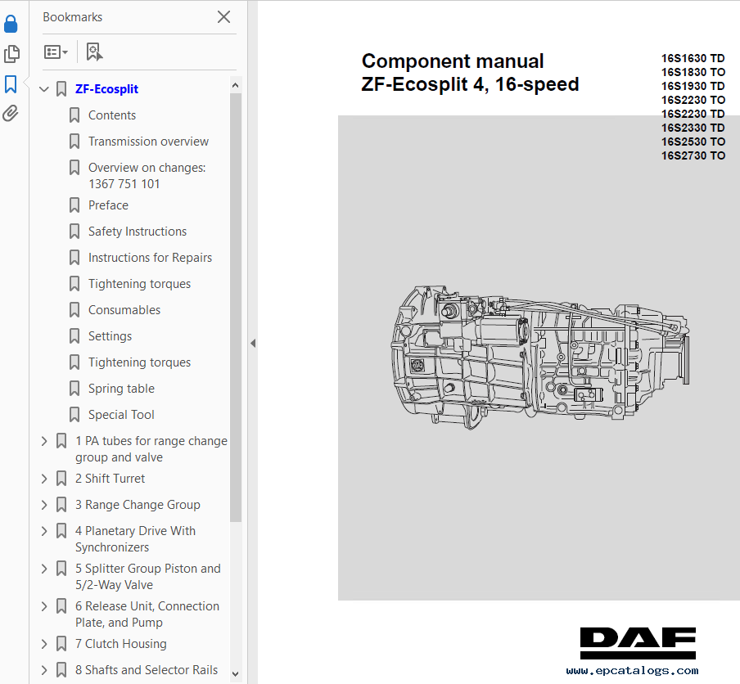
Task: Open the Settings bookmark
Action: coord(110,336)
